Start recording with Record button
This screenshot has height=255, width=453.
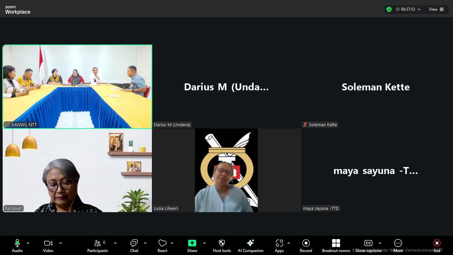[x=306, y=246]
